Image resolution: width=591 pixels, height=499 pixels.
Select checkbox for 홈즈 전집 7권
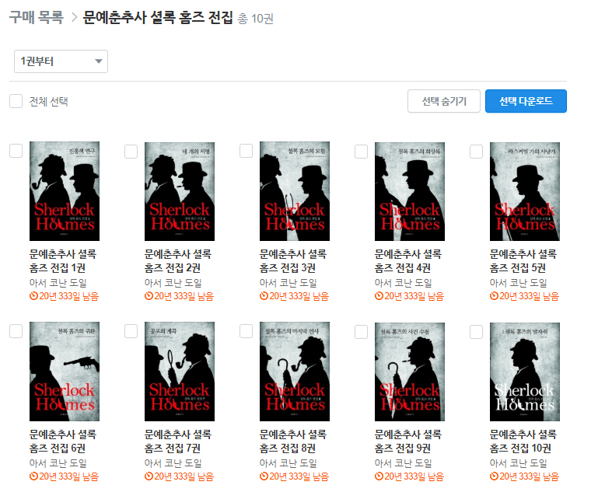(131, 331)
